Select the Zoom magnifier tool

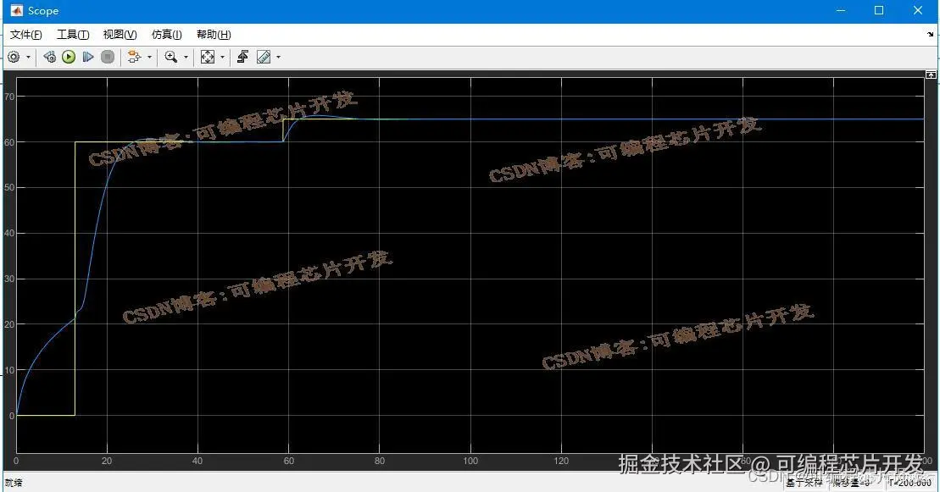tap(171, 57)
